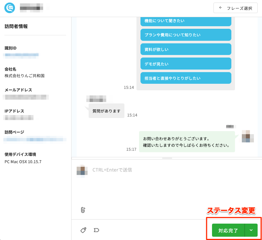Select the プランや費用について知りたい option
Image resolution: width=262 pixels, height=240 pixels.
point(186,35)
